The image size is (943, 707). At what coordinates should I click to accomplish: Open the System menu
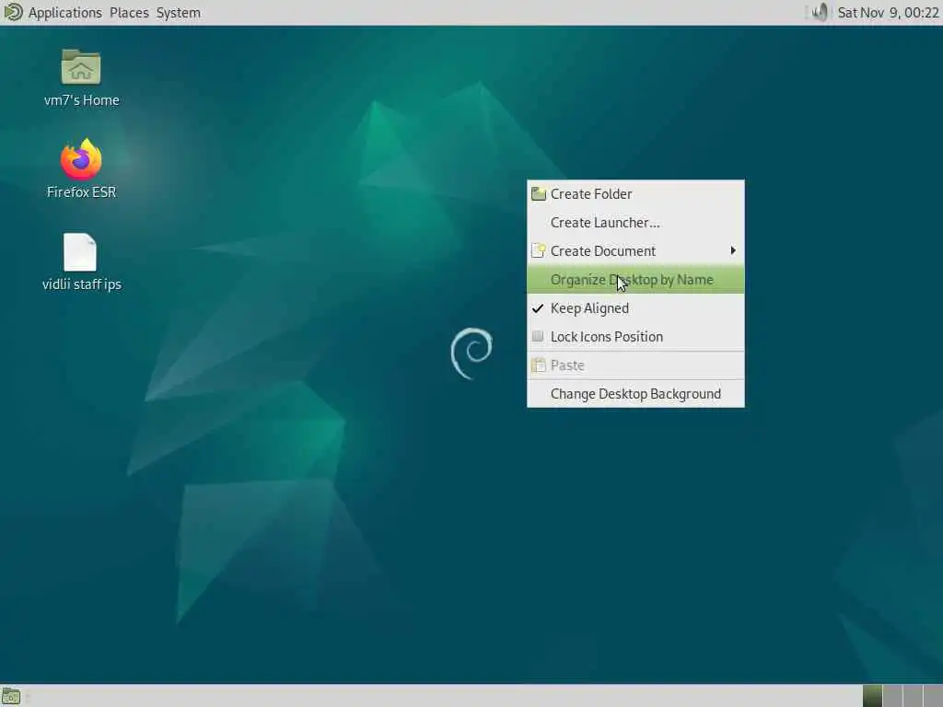[x=178, y=13]
